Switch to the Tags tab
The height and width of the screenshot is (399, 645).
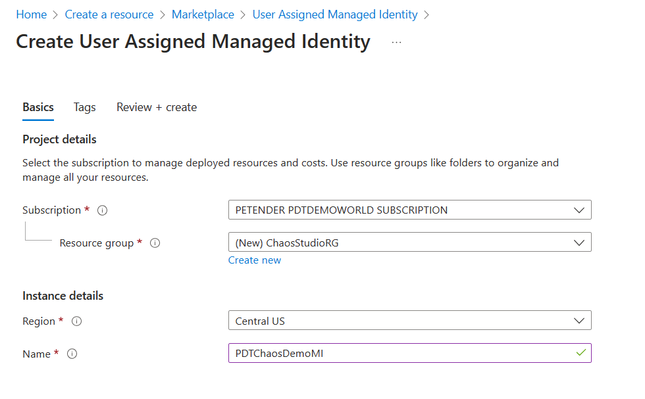[84, 107]
